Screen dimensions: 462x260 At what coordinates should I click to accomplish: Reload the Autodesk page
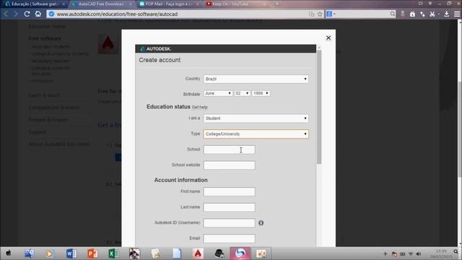[27, 14]
